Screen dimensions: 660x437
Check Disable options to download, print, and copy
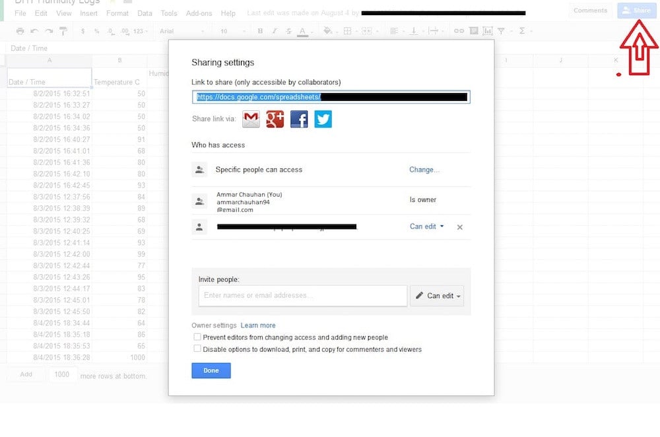pyautogui.click(x=197, y=349)
